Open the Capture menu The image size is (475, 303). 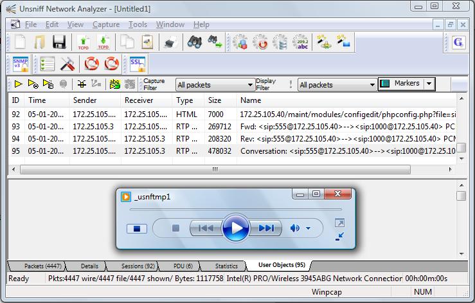106,24
